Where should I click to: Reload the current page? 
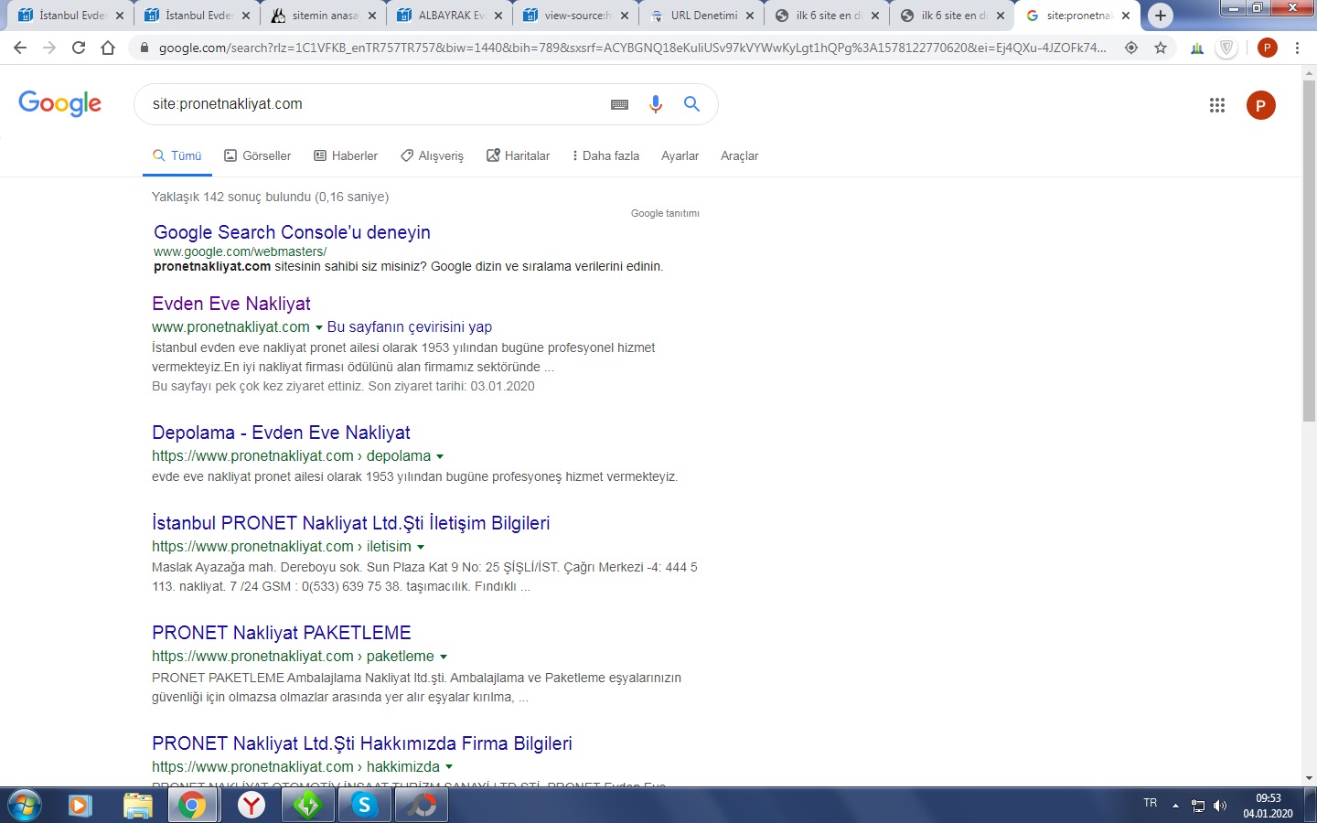click(79, 48)
